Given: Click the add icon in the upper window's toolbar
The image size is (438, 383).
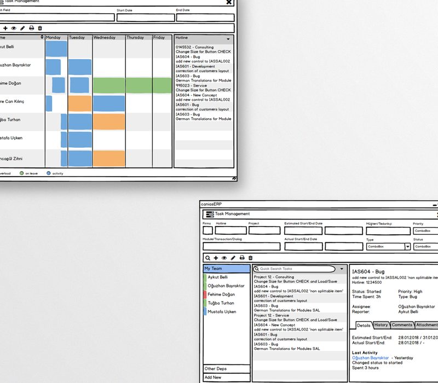Looking at the screenshot, I should tap(5, 28).
